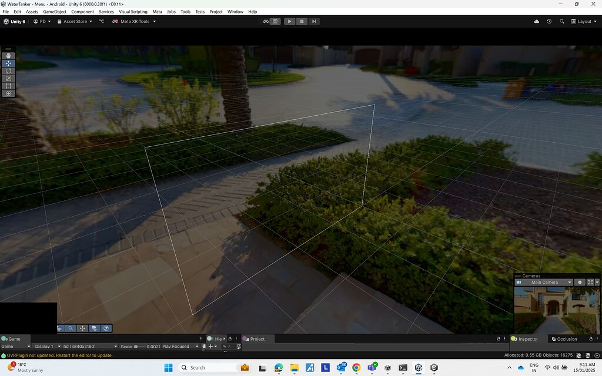
Task: Toggle the Pause button in the play controls
Action: (x=302, y=21)
